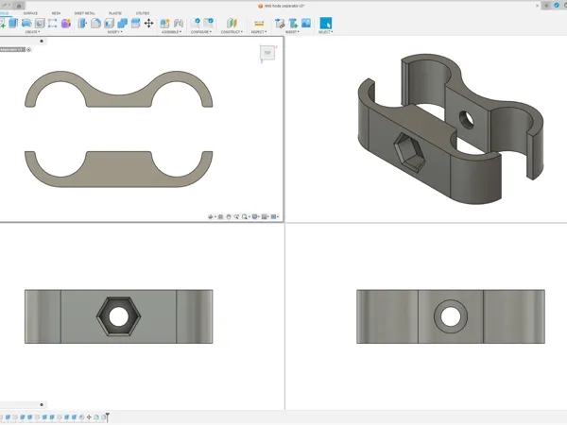Open the MODIFY dropdown menu
Image resolution: width=567 pixels, height=425 pixels.
[115, 32]
